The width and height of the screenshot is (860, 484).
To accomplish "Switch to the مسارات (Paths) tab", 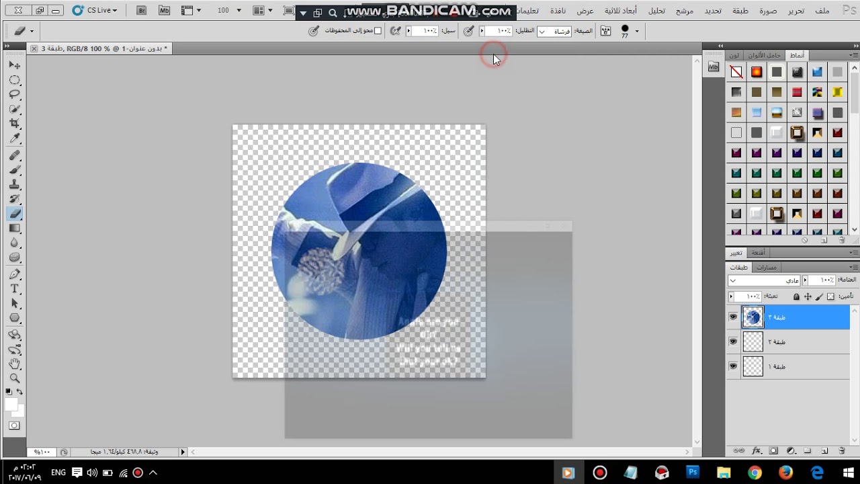I will pyautogui.click(x=767, y=267).
